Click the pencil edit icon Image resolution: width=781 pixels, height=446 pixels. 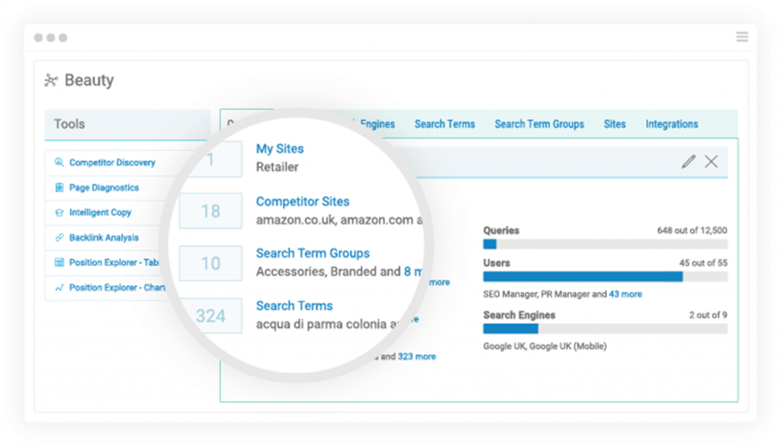[689, 162]
